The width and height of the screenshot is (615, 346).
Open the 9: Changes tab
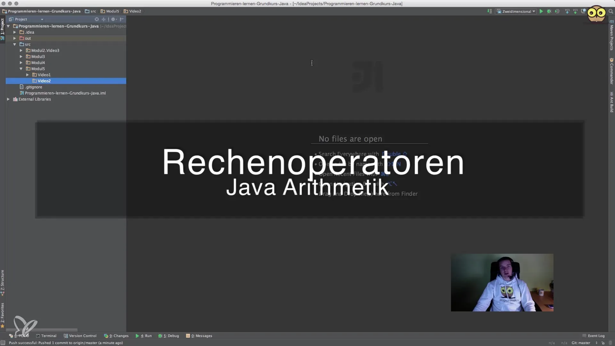[x=116, y=336]
